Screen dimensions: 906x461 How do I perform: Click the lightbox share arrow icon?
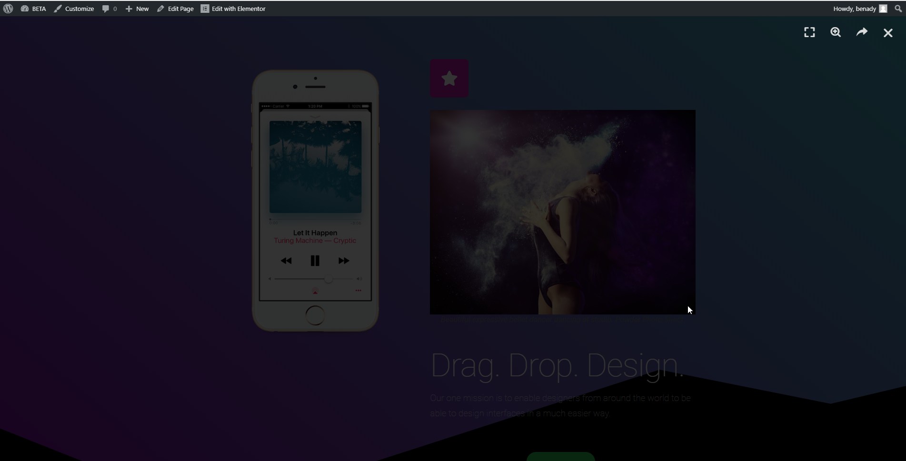tap(862, 32)
